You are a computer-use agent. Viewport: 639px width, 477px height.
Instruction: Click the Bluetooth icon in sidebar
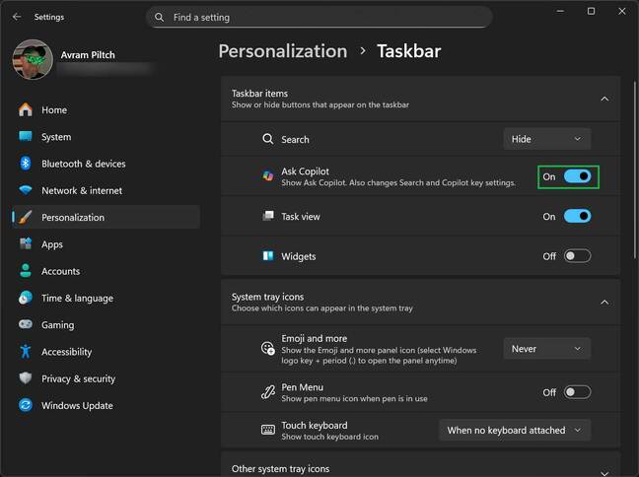click(26, 164)
